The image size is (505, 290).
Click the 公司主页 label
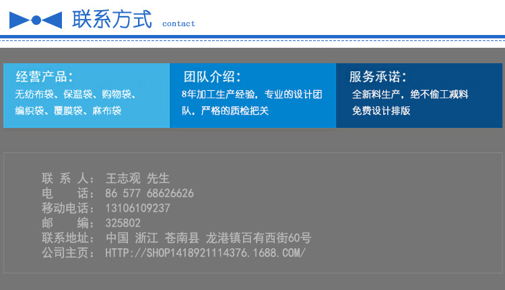pos(68,253)
